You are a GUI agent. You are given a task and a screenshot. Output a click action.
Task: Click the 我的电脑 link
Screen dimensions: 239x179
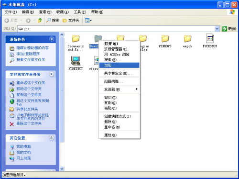(24, 146)
